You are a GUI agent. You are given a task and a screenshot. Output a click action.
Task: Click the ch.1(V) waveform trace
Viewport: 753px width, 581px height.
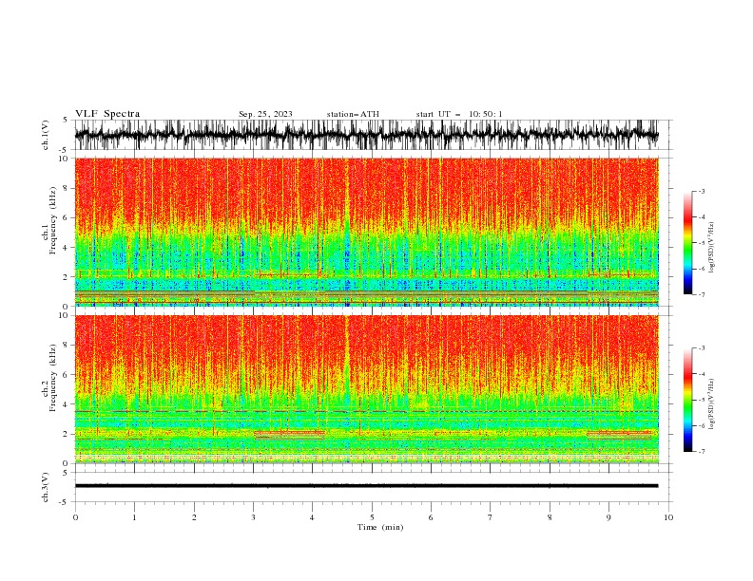[366, 135]
